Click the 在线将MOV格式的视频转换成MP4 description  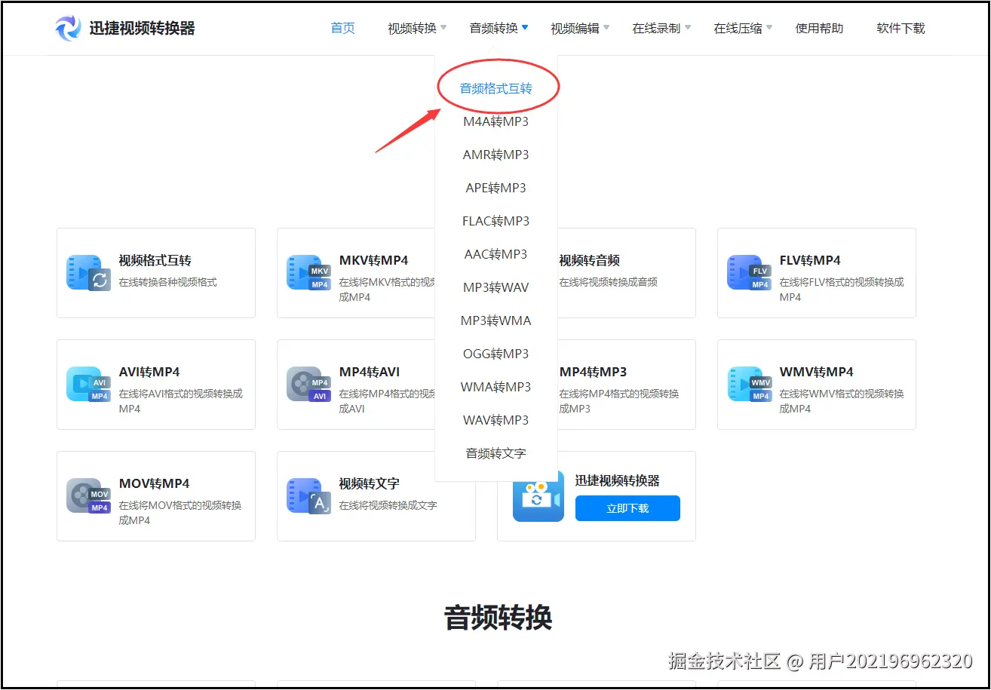tap(180, 513)
